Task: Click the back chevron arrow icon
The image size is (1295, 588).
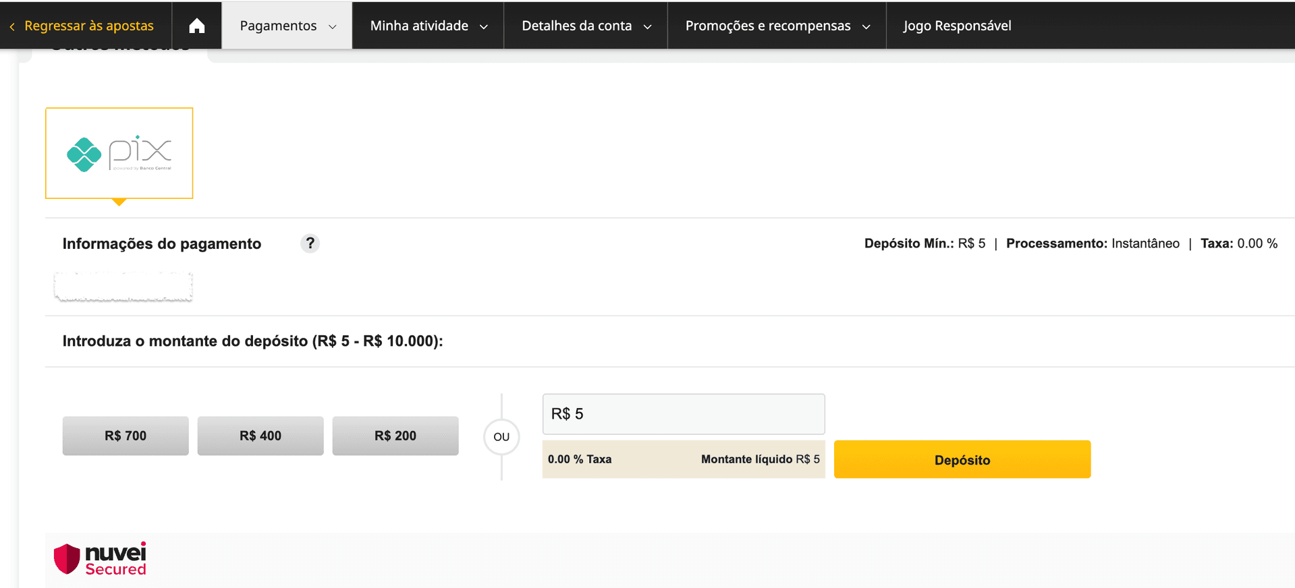Action: click(x=12, y=26)
